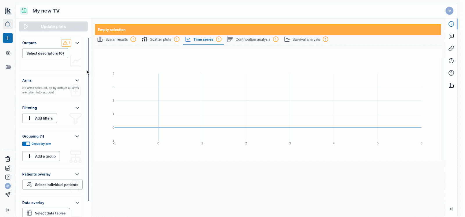This screenshot has height=217, width=465.
Task: Open the Survival analysis tab
Action: [x=306, y=39]
